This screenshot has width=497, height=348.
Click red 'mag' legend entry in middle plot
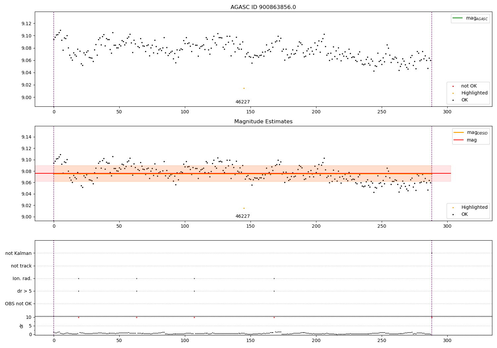coord(466,140)
